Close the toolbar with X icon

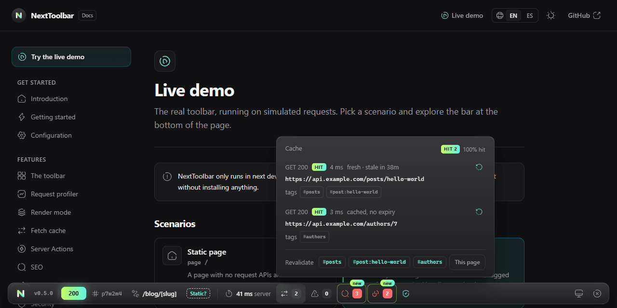[597, 294]
